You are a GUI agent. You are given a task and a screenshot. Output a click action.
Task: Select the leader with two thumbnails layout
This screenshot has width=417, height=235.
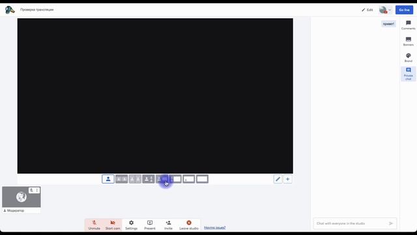click(x=149, y=179)
